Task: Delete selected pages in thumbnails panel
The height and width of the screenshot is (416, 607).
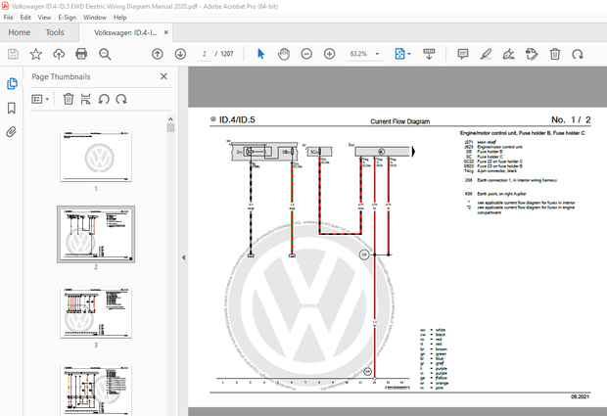Action: [69, 99]
